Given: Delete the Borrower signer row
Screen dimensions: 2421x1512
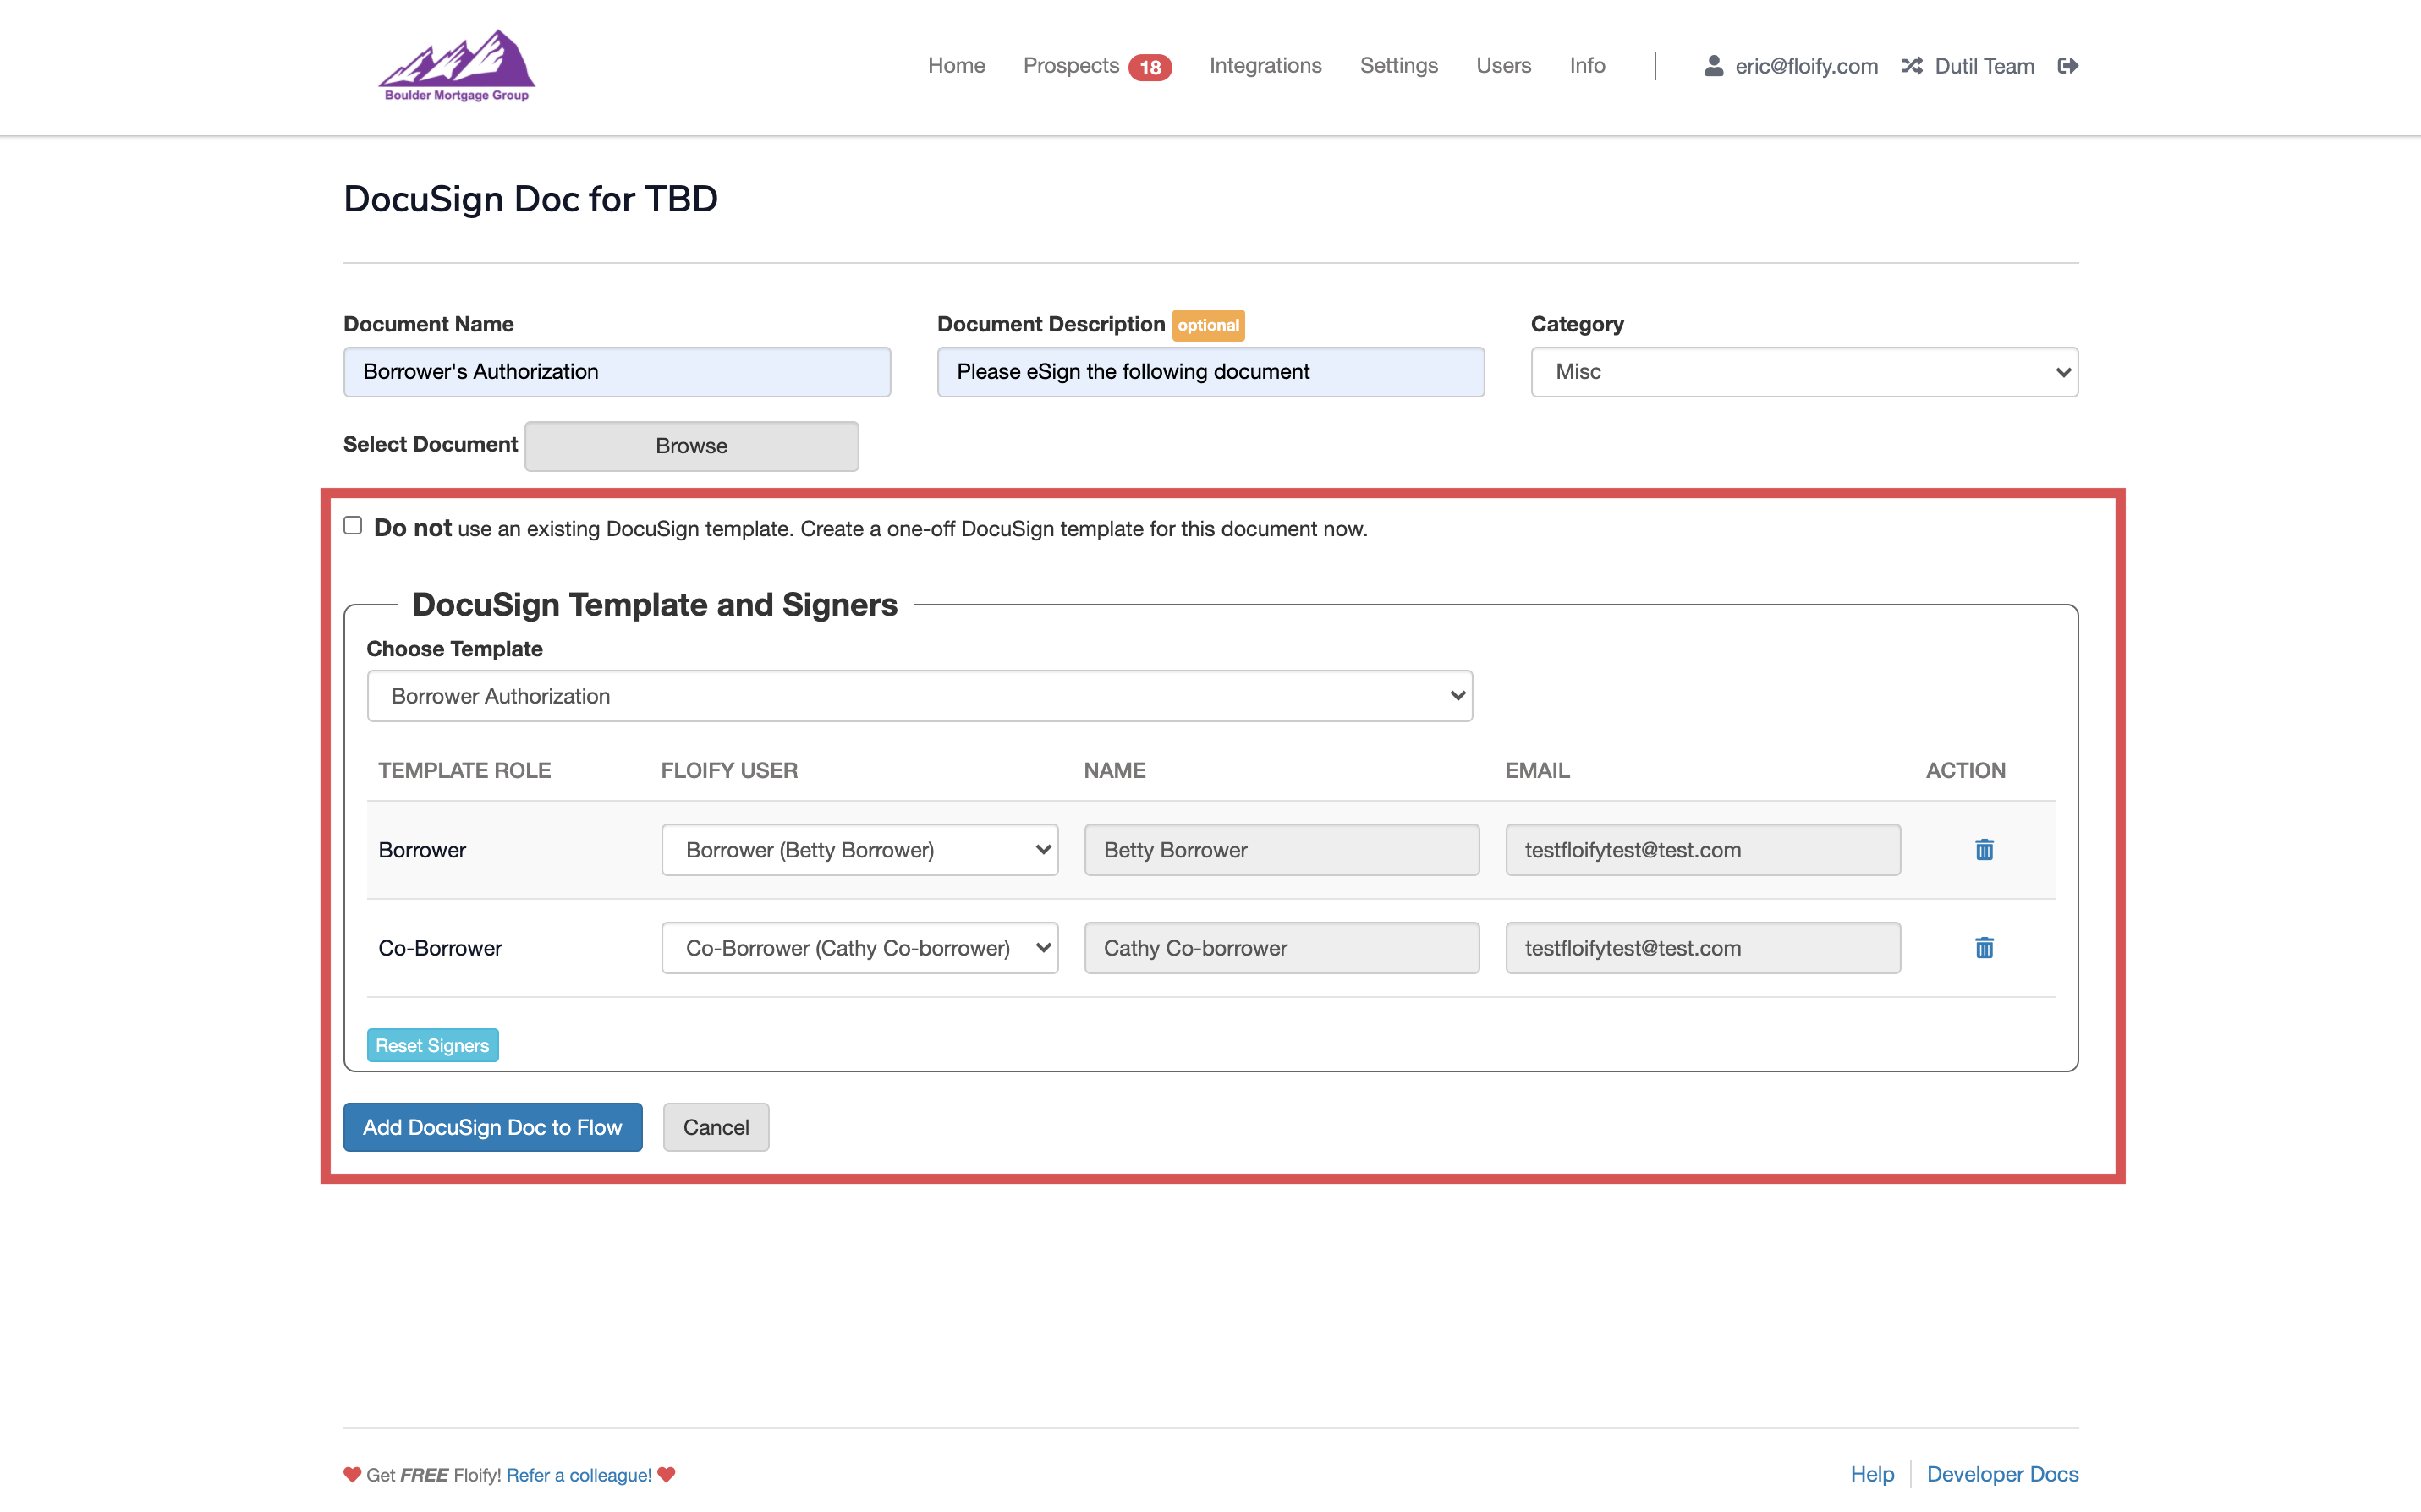Looking at the screenshot, I should click(1984, 850).
